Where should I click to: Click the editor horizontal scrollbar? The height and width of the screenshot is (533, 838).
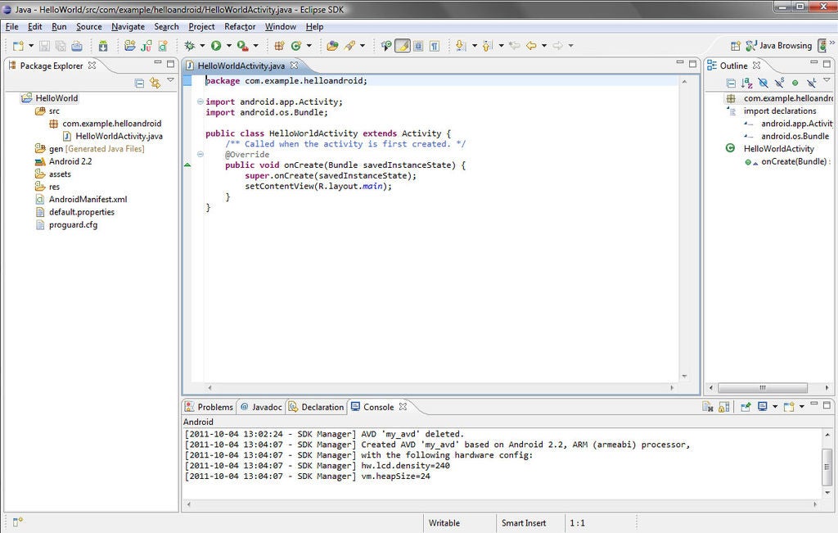pos(442,387)
